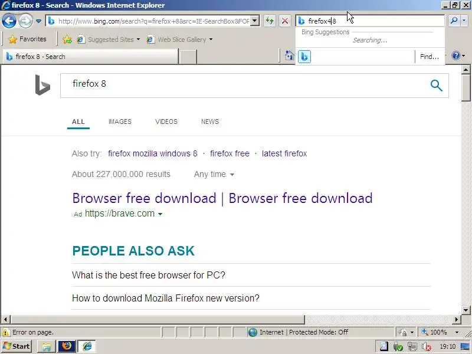Switch to the IMAGES tab
472x354 pixels.
120,122
